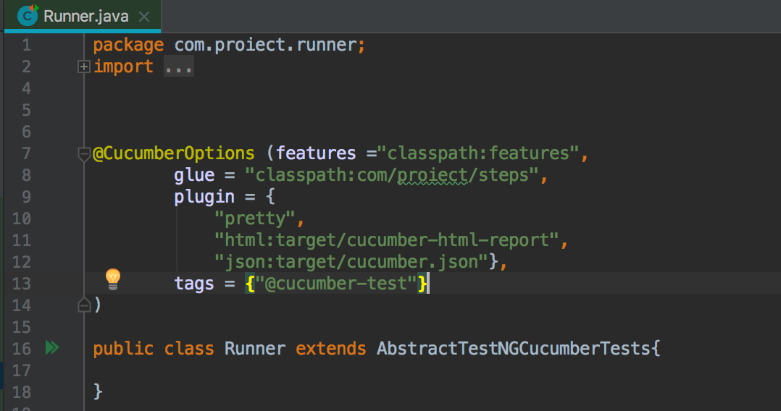Image resolution: width=781 pixels, height=411 pixels.
Task: Expand the collapsed import ellipsis placeholder
Action: point(178,67)
